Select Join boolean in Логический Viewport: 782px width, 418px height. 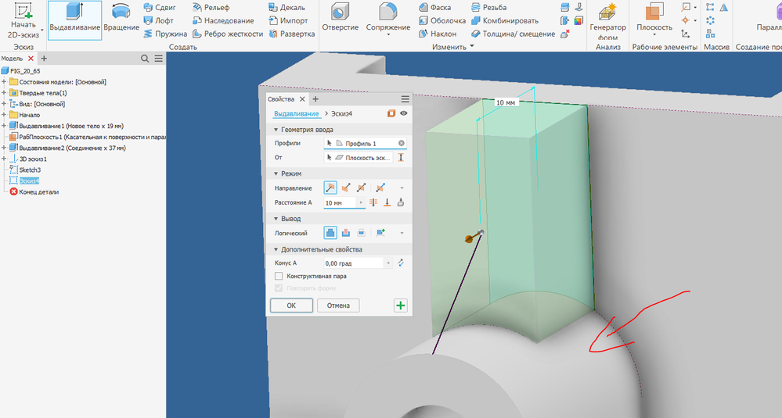330,232
